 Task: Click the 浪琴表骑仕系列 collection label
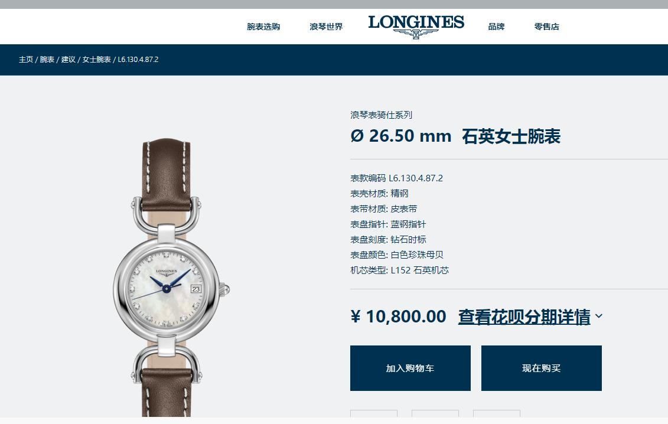[x=382, y=115]
